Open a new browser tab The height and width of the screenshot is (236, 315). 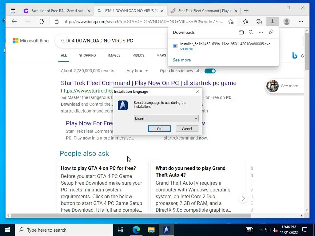[x=246, y=11]
